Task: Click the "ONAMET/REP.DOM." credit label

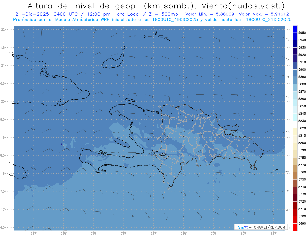Action: pyautogui.click(x=270, y=227)
